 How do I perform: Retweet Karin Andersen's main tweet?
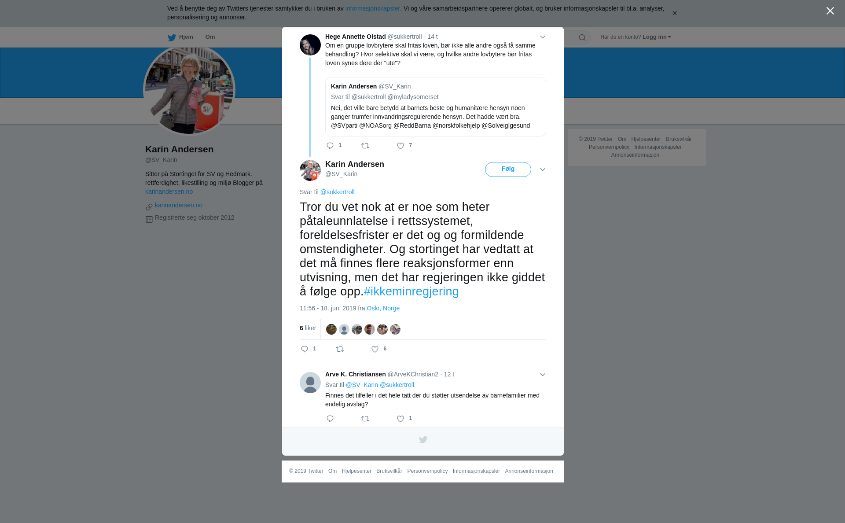click(x=340, y=349)
